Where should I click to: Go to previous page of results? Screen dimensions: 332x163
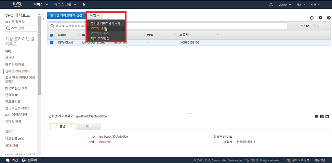coord(297,26)
